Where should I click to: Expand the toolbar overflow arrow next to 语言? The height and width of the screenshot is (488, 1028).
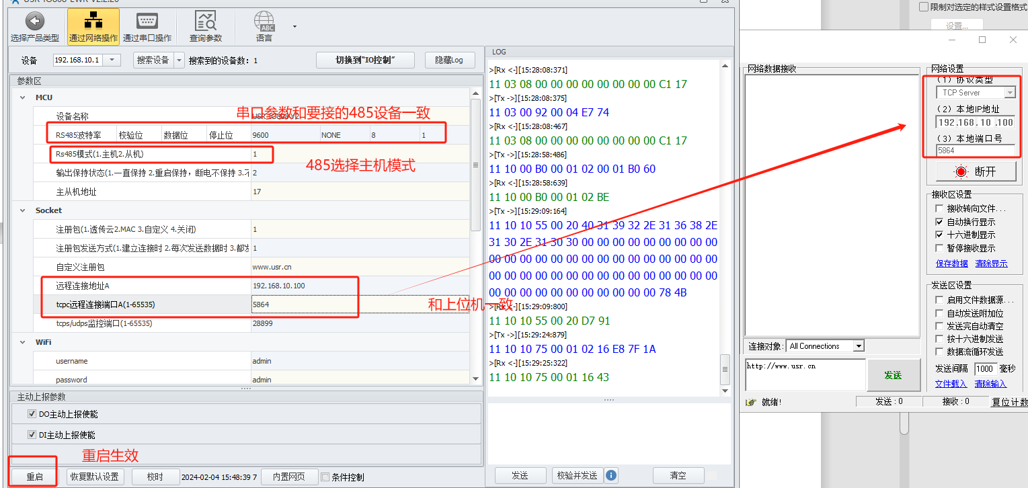point(294,27)
